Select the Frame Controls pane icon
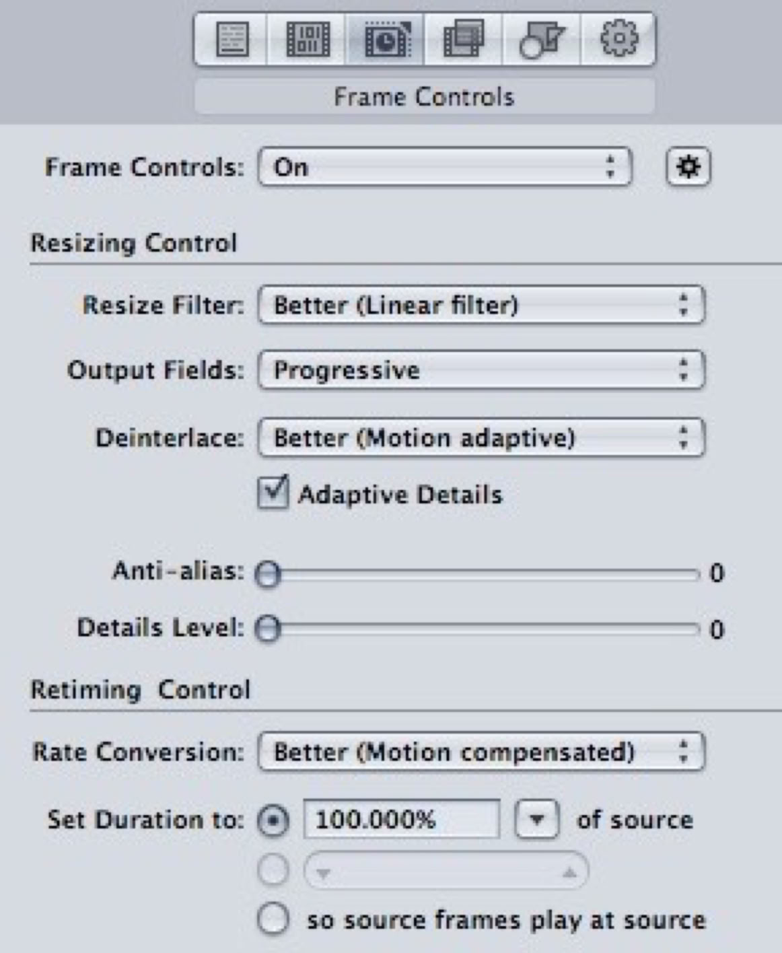 click(x=386, y=39)
